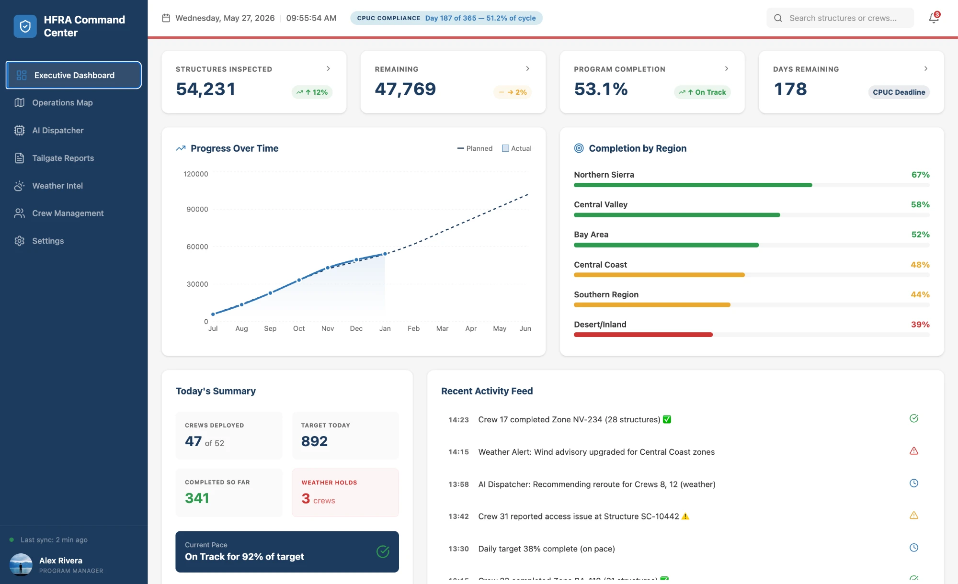Image resolution: width=958 pixels, height=584 pixels.
Task: Click the search magnifier icon
Action: [778, 18]
